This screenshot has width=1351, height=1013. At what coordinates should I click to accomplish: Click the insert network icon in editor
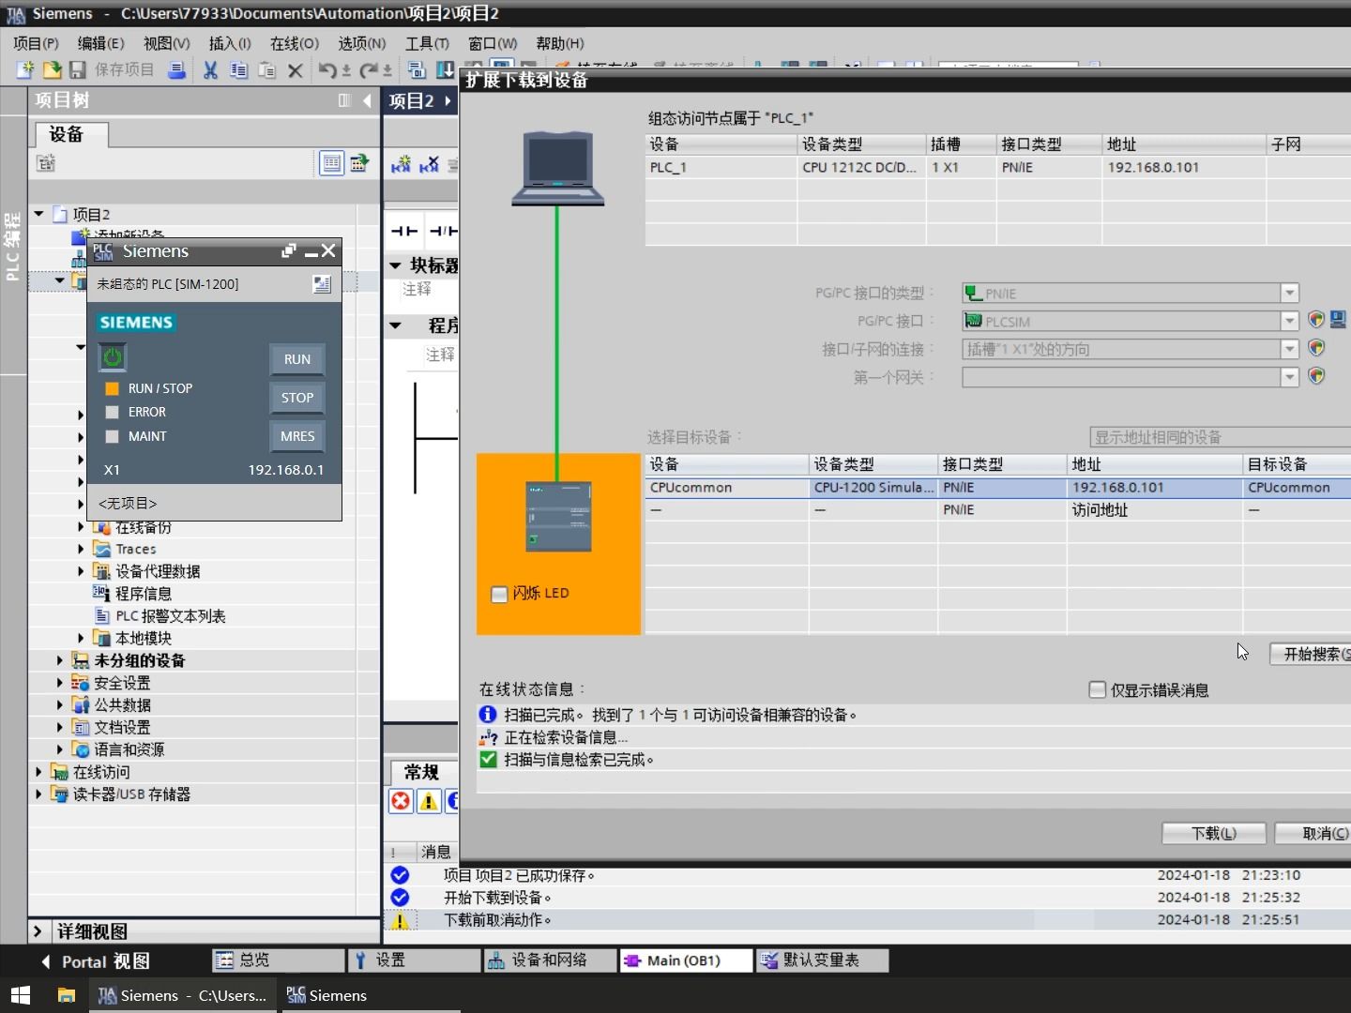click(401, 164)
